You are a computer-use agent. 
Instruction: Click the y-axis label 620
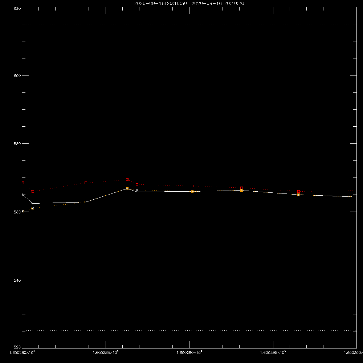pos(17,8)
